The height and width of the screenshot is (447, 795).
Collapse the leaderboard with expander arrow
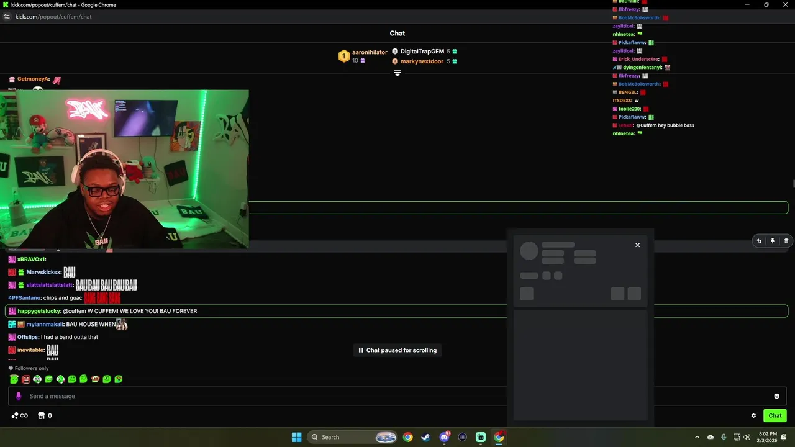pyautogui.click(x=397, y=73)
